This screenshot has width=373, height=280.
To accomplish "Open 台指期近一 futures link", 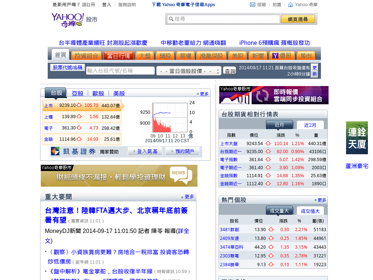I will tap(231, 151).
